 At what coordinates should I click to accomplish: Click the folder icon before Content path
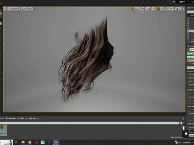6,118
